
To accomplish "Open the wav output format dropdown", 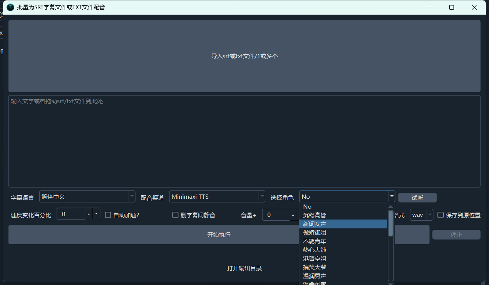I will point(430,215).
